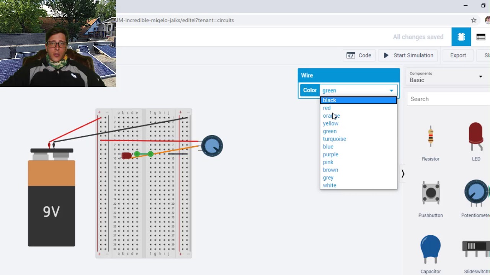This screenshot has width=490, height=275.
Task: Bookmark this page with star icon
Action: [474, 20]
